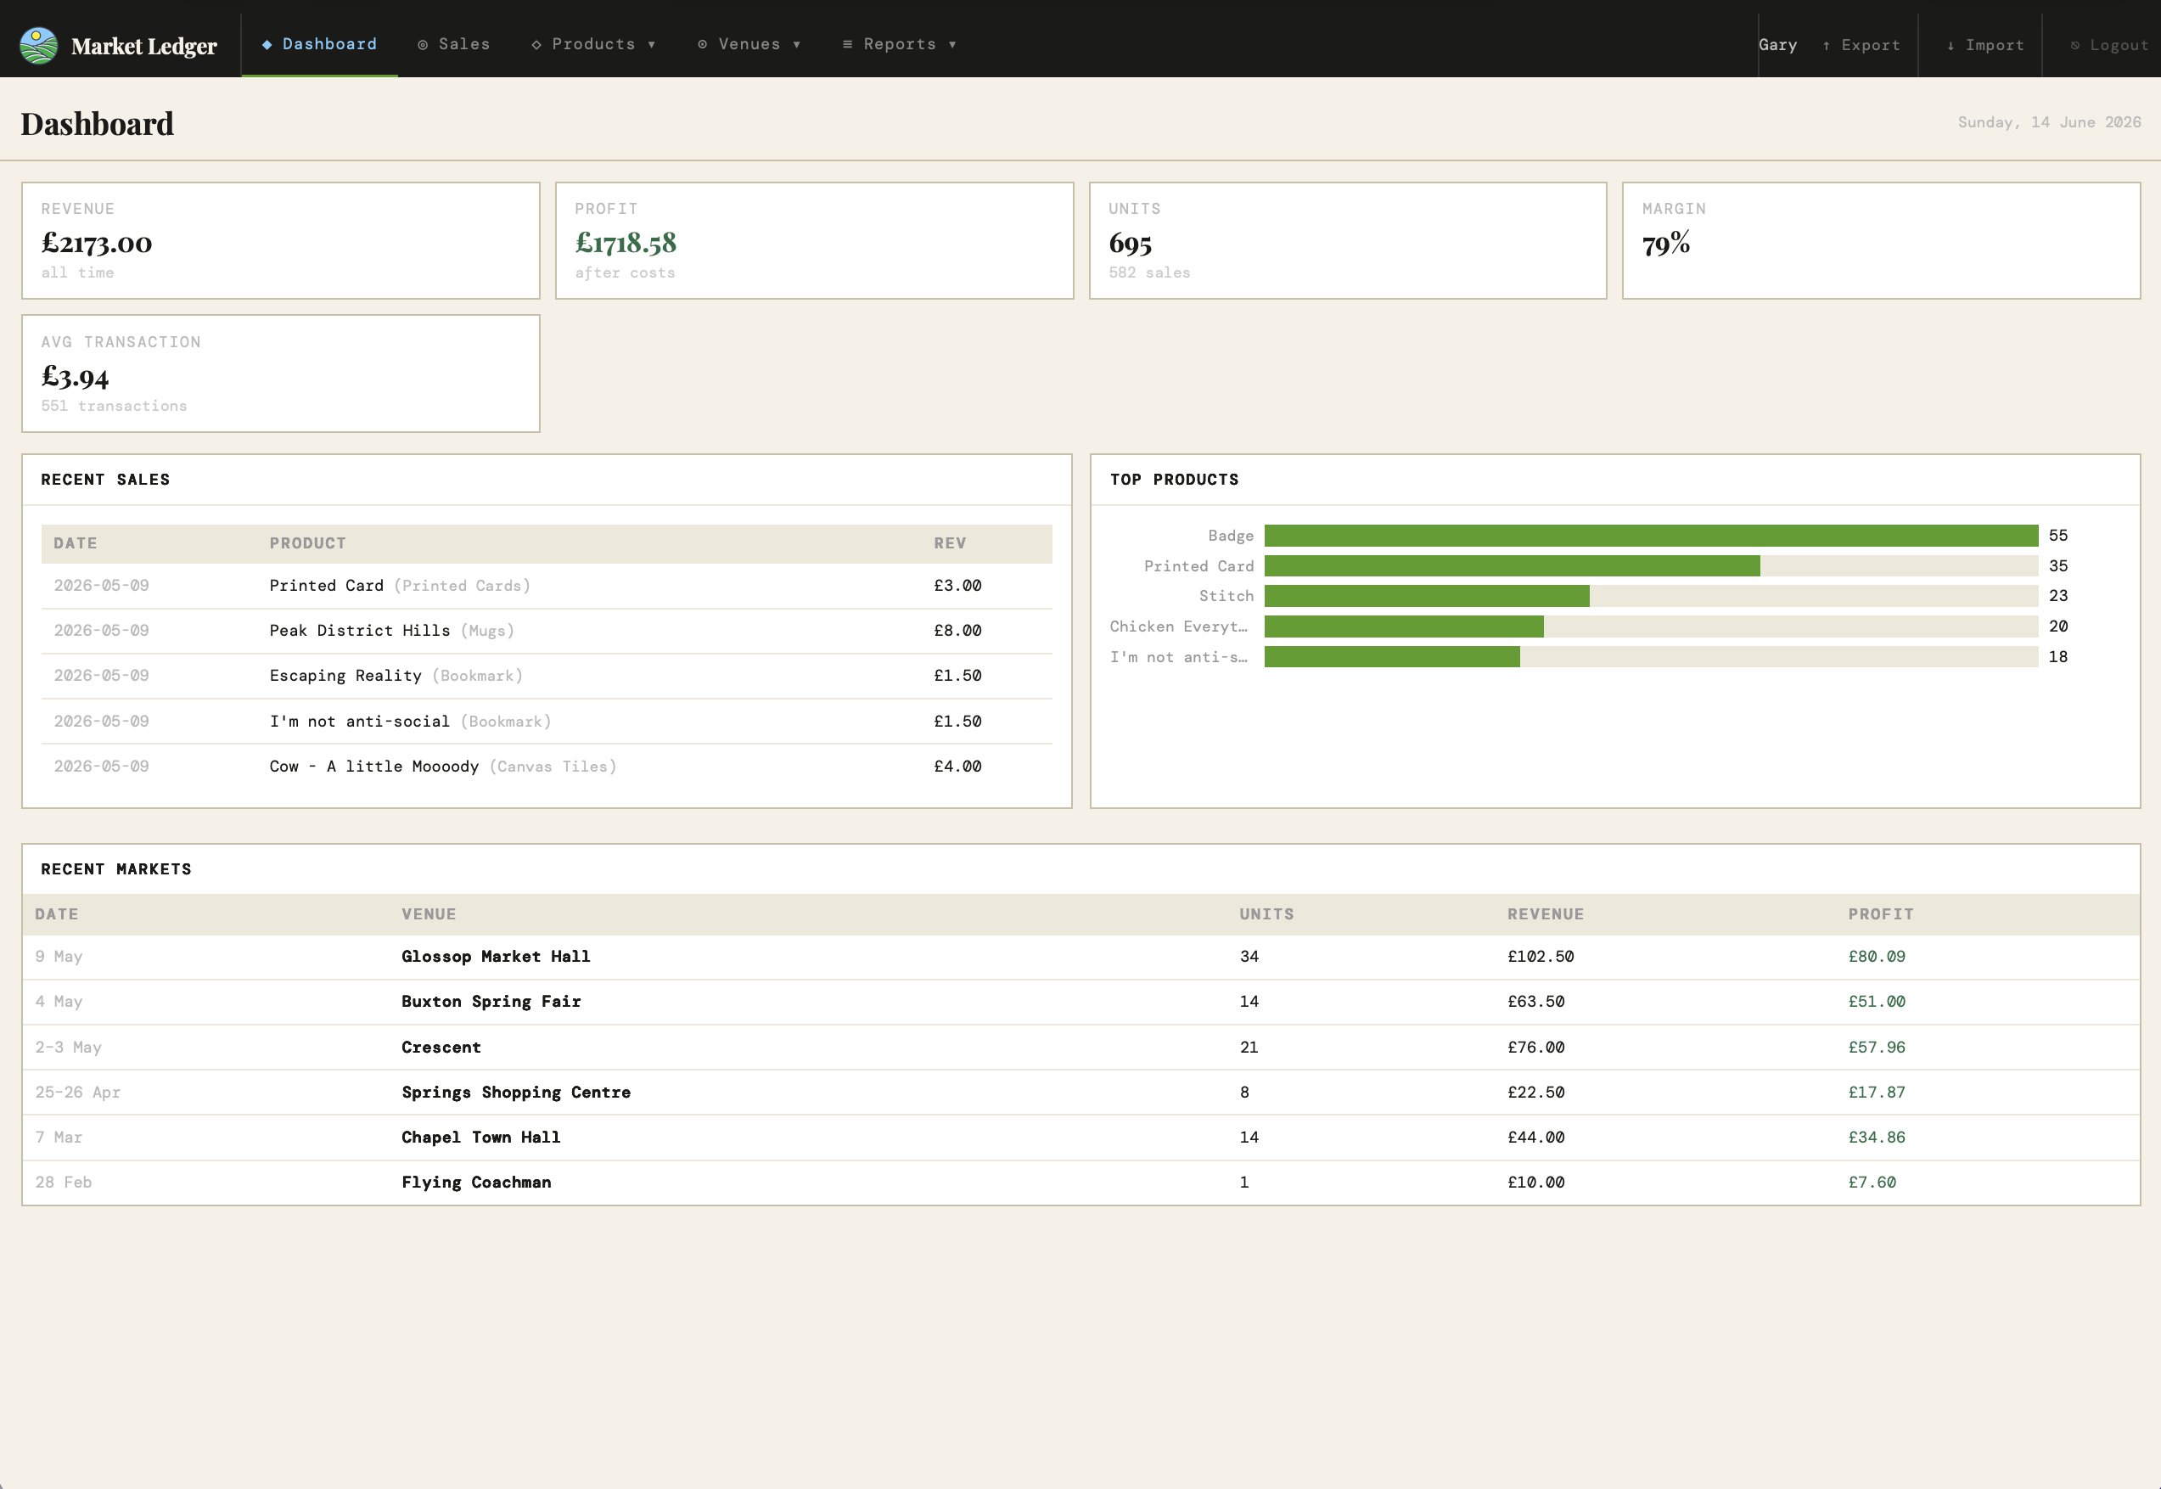Expand the Venues dropdown arrow
This screenshot has height=1489, width=2161.
796,45
